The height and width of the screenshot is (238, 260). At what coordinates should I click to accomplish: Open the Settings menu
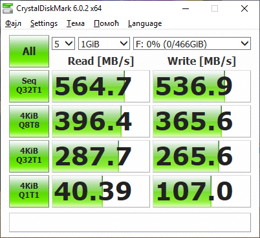tap(44, 23)
